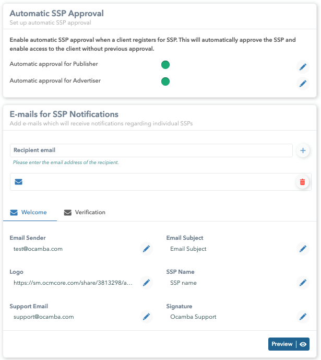Edit the Signature text

[x=303, y=317]
